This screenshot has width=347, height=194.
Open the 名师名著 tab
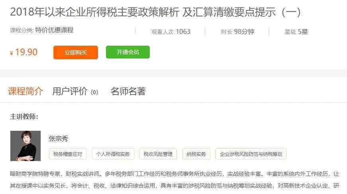click(x=128, y=91)
